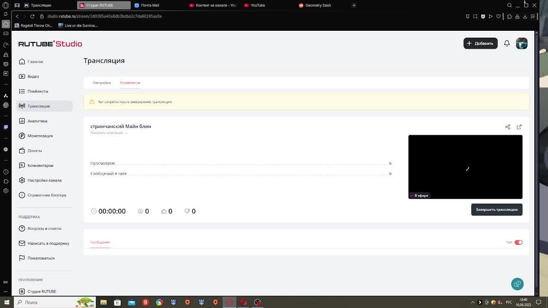Screen dimensions: 548x308
Task: Open File Explorer from the taskbar
Action: click(x=103, y=302)
